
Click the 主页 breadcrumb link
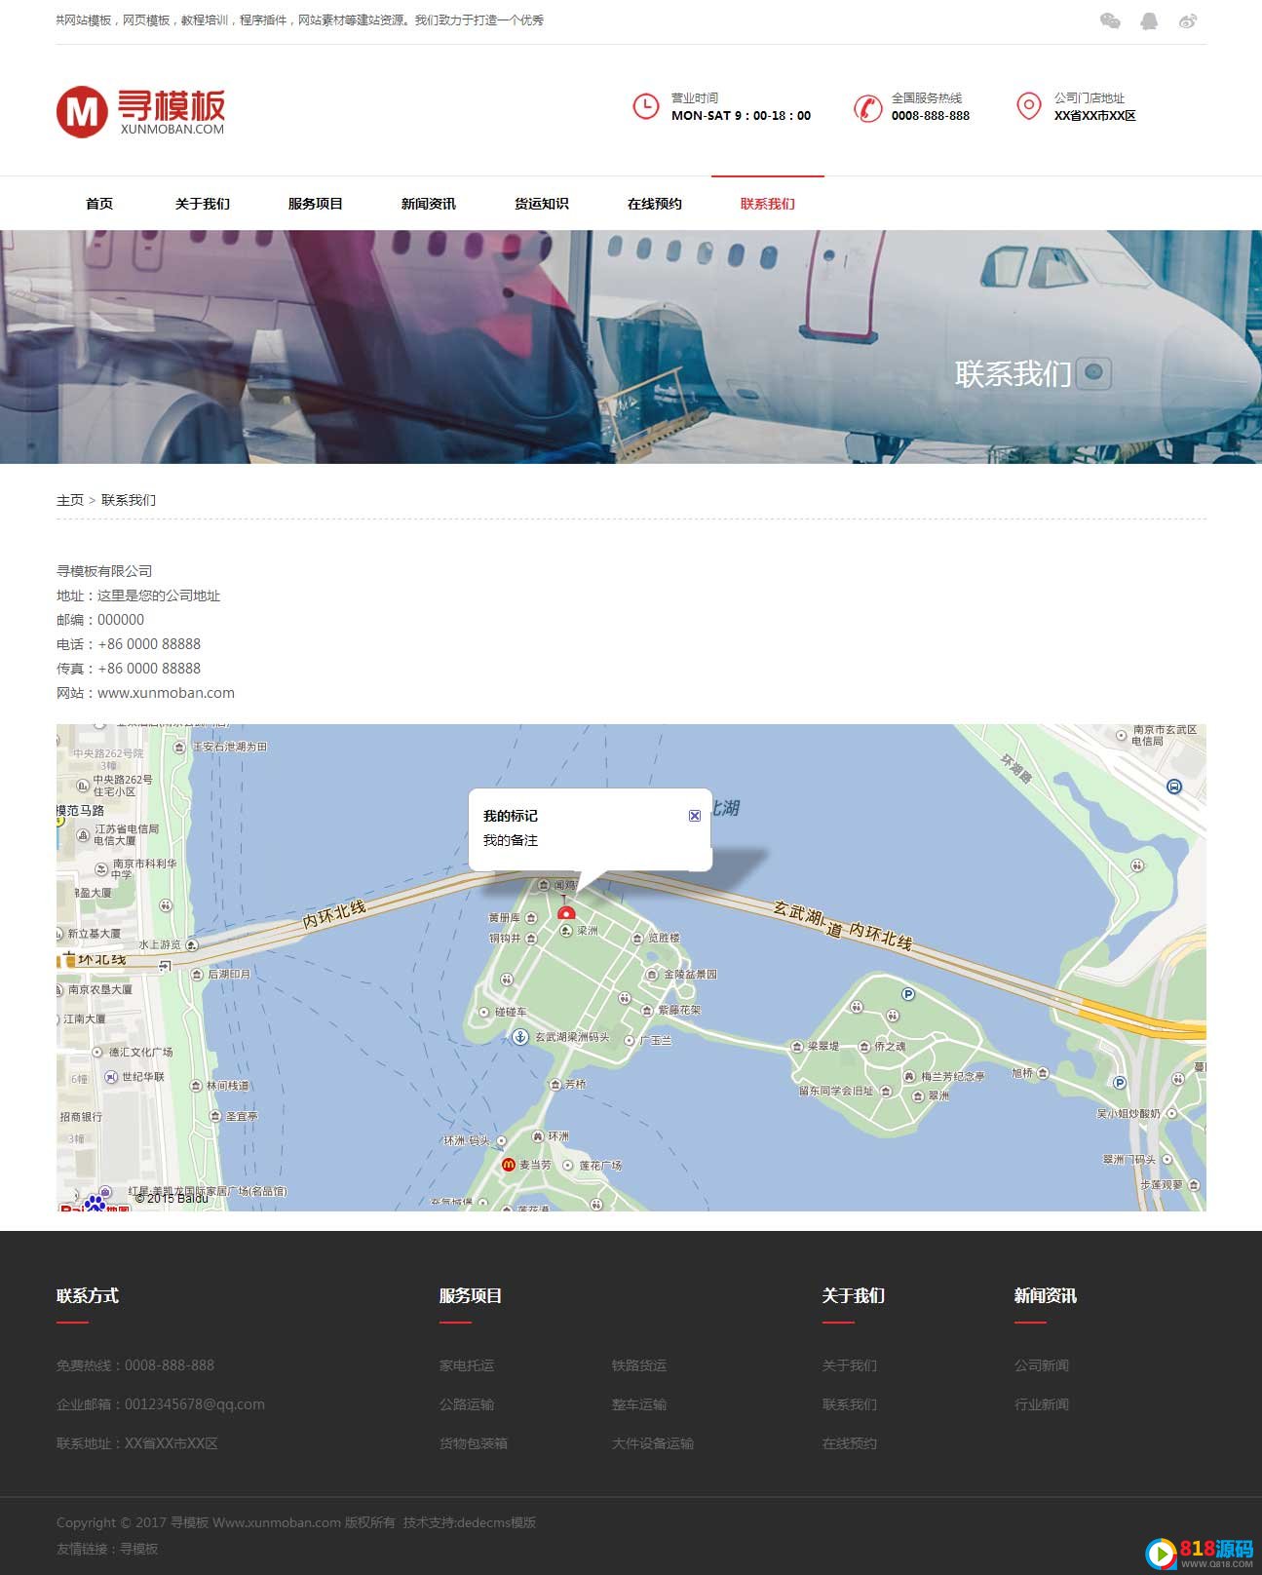click(70, 500)
